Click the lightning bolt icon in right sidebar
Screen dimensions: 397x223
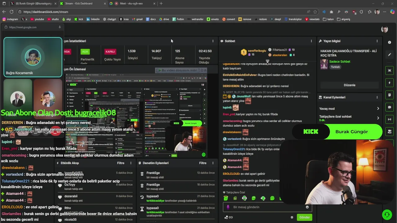click(x=390, y=83)
